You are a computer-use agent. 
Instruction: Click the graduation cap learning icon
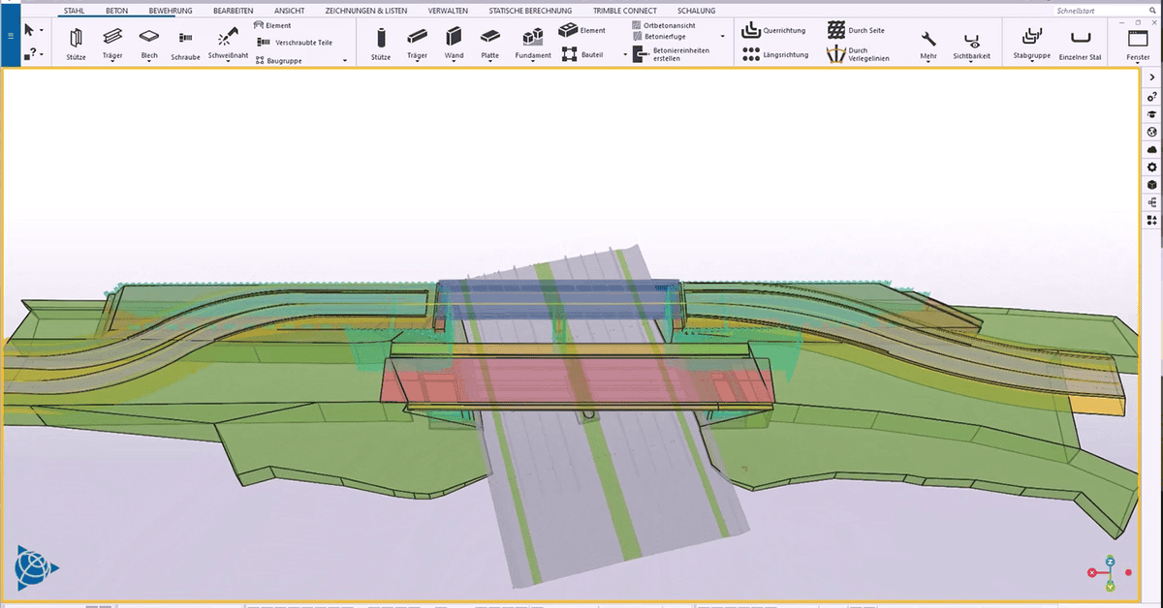click(x=1151, y=114)
